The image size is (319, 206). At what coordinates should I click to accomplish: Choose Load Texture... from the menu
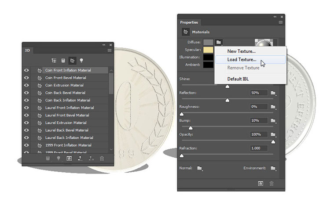point(242,59)
